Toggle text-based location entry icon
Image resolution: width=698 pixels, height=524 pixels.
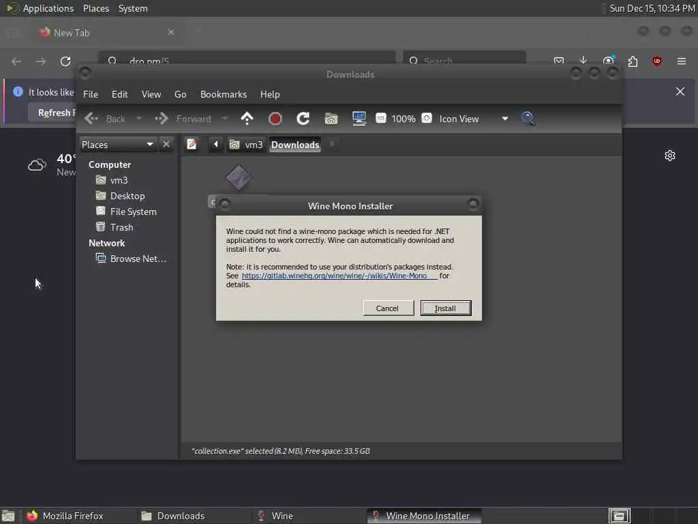click(192, 145)
